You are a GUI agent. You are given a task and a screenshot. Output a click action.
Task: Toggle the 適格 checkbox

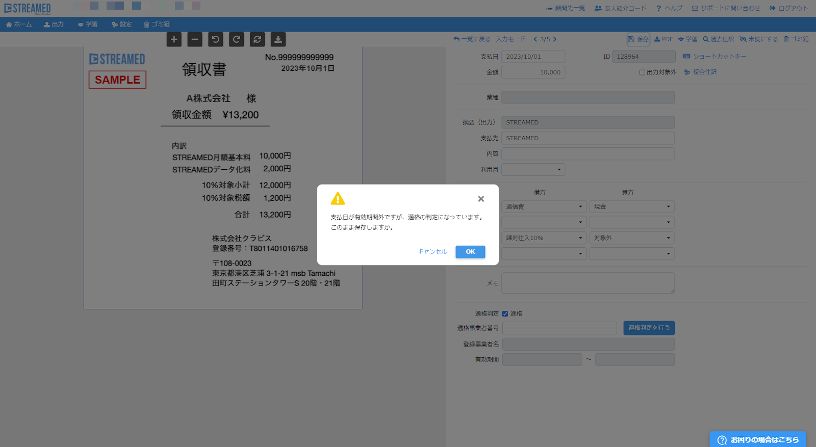[505, 314]
